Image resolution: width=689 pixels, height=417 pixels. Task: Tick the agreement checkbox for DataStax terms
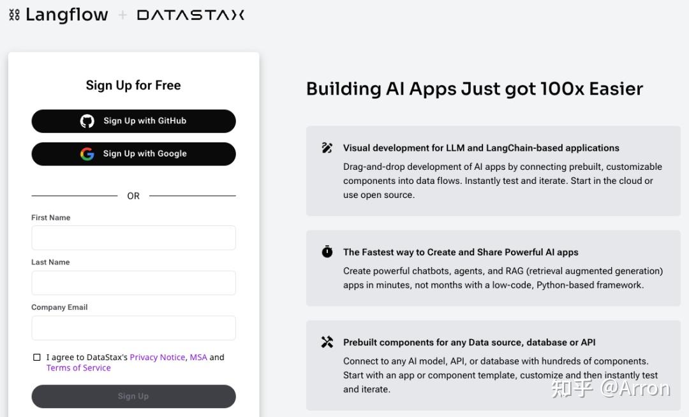(x=37, y=358)
